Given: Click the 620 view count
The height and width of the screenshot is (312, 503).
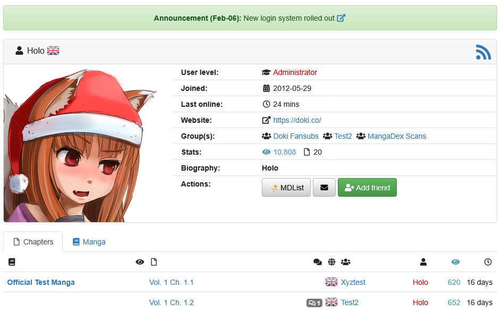Looking at the screenshot, I should (x=454, y=282).
